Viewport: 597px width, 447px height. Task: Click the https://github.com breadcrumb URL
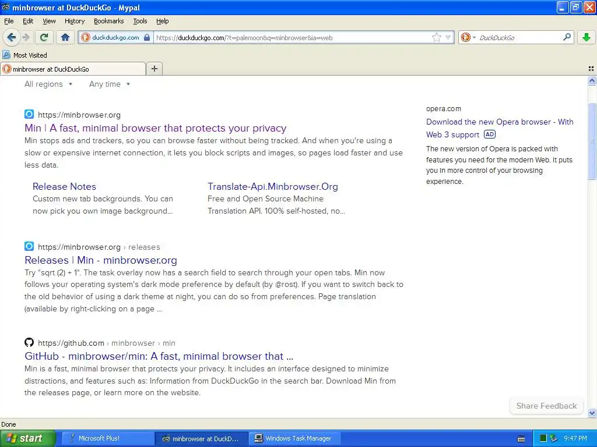click(x=71, y=343)
